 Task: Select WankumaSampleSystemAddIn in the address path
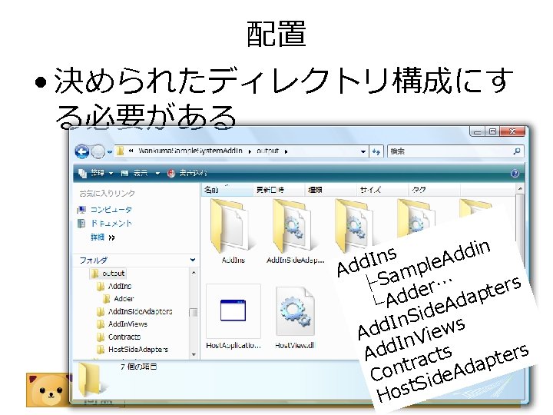click(x=190, y=151)
